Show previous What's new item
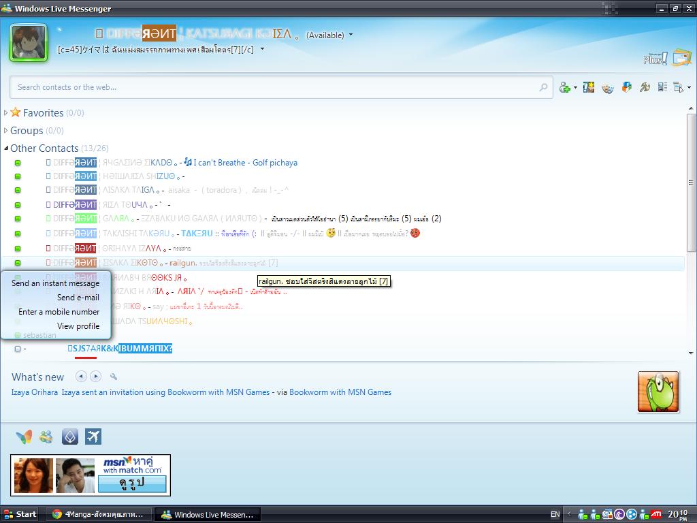Image resolution: width=697 pixels, height=523 pixels. [81, 376]
